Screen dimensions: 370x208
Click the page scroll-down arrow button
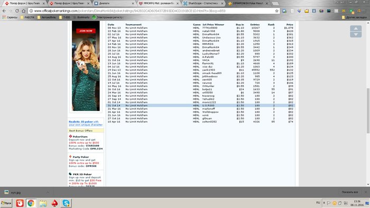(356, 34)
